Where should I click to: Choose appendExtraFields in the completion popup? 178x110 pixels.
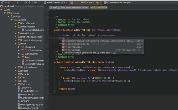tap(103, 44)
